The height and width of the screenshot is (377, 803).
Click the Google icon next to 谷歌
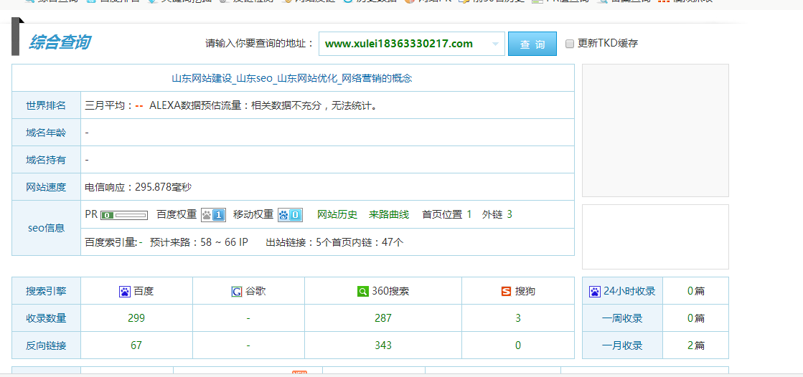236,292
